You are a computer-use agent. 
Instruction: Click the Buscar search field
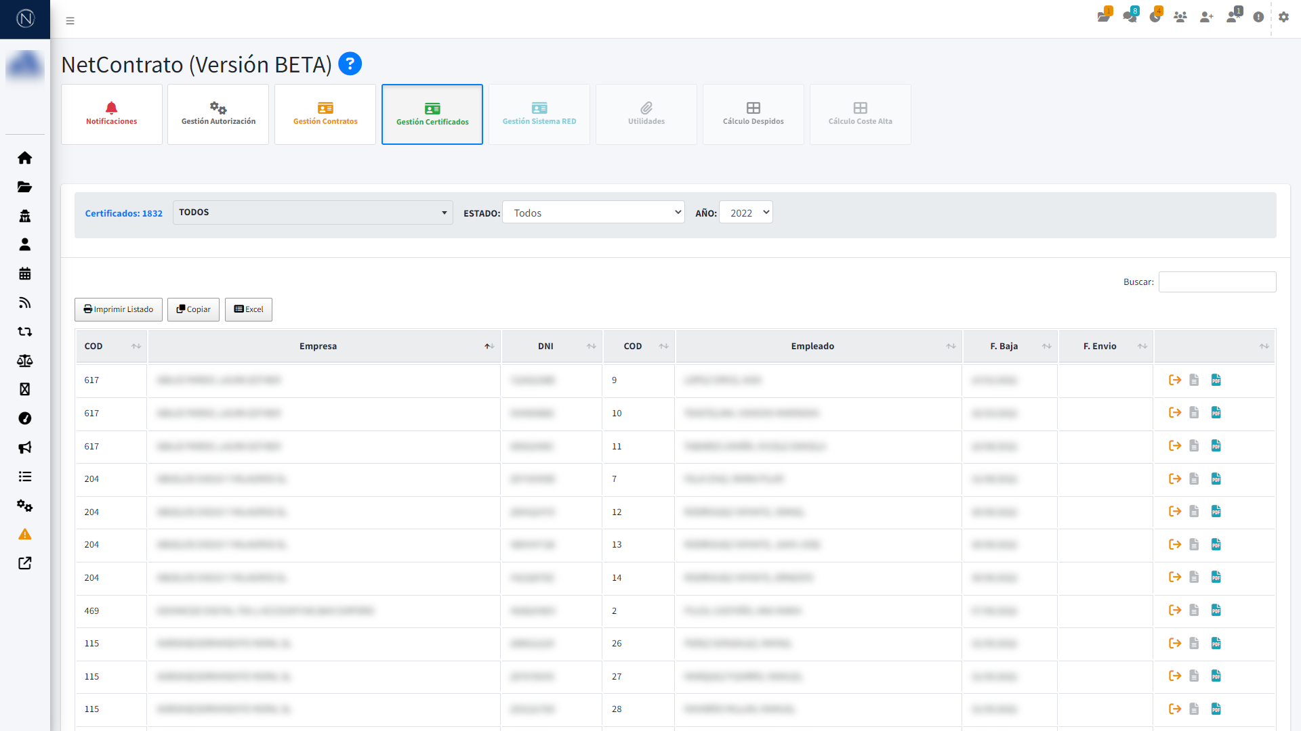coord(1217,282)
